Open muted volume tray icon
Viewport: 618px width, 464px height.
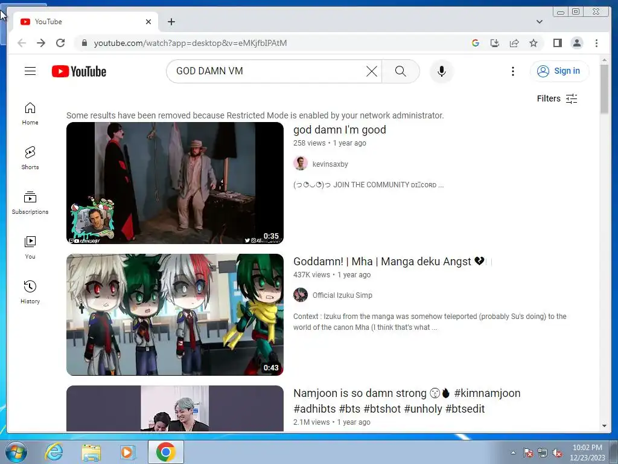pos(557,453)
